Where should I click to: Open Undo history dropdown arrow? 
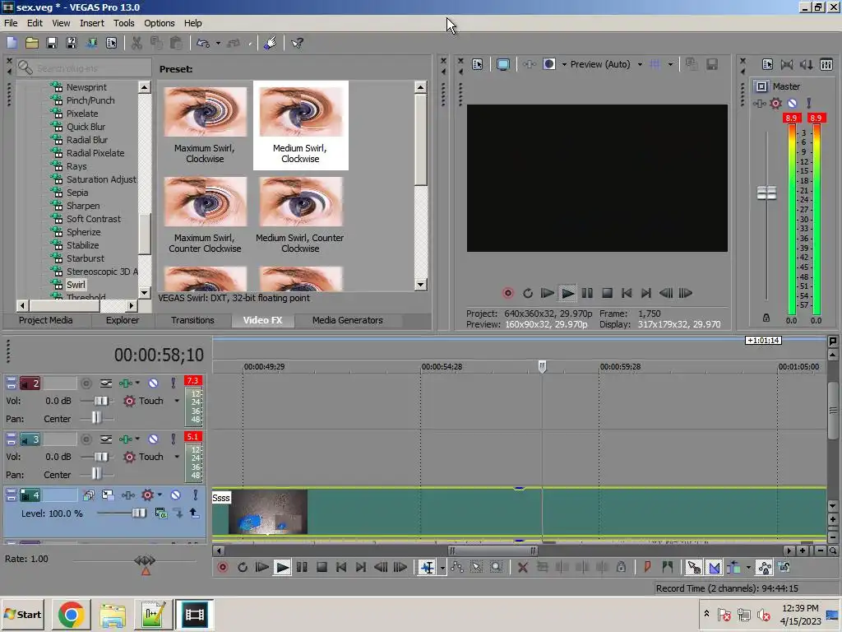click(218, 43)
